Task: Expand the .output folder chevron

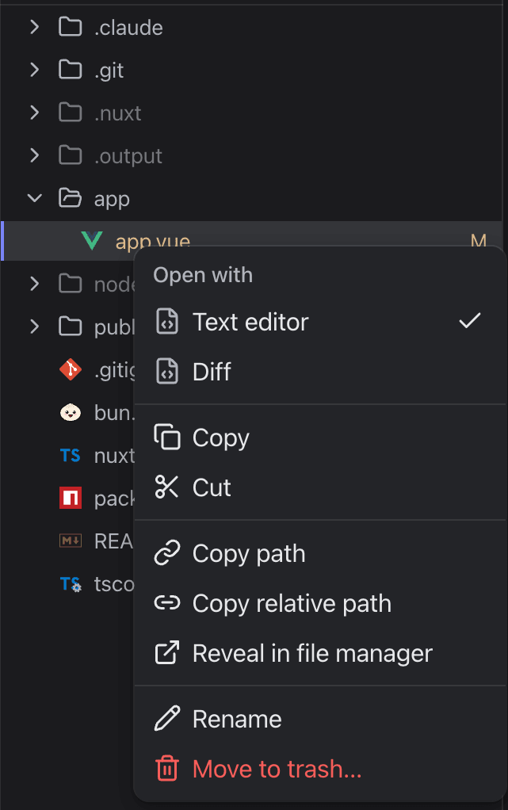Action: click(x=35, y=155)
